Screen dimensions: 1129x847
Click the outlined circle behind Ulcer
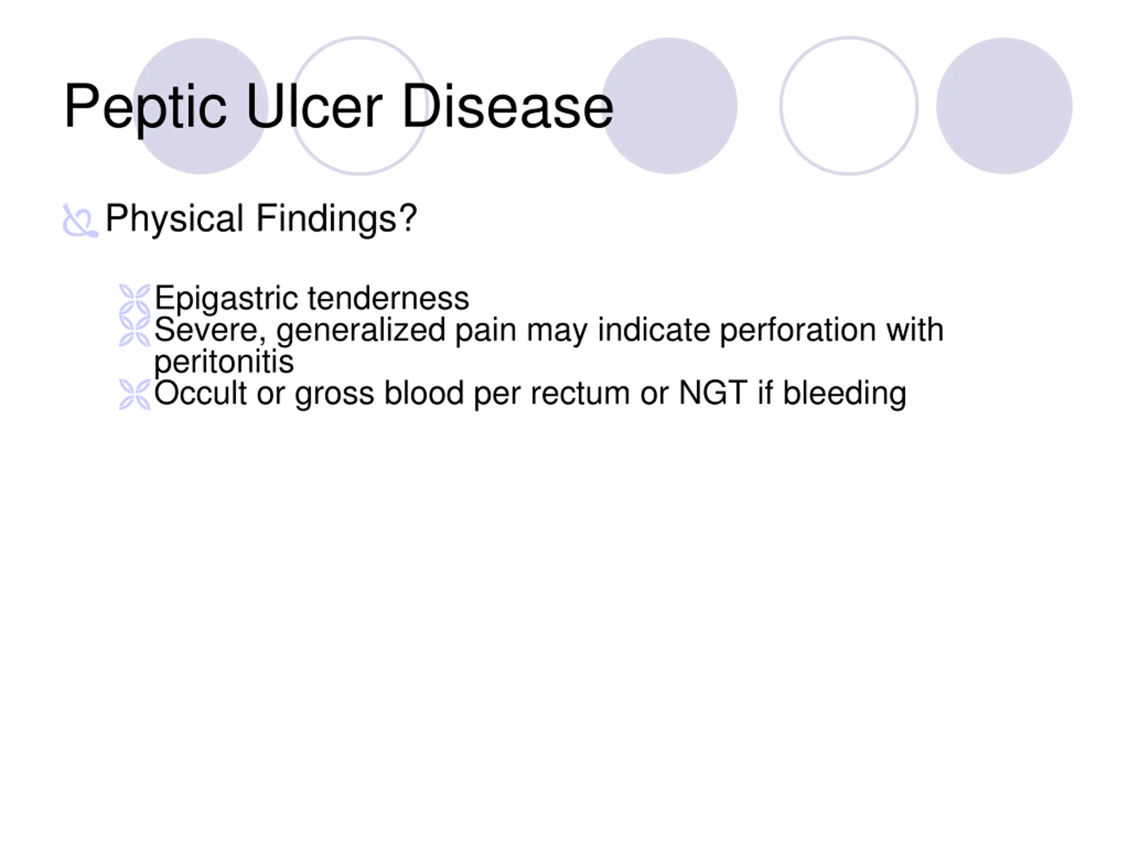[359, 106]
